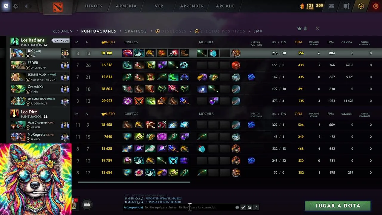The image size is (382, 215).
Task: Click the Dota 2 logo home icon
Action: click(x=58, y=7)
